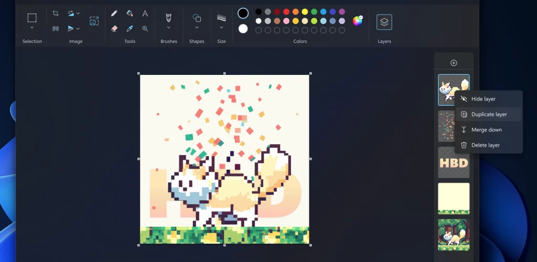537x262 pixels.
Task: Select the Eraser tool
Action: (x=114, y=29)
